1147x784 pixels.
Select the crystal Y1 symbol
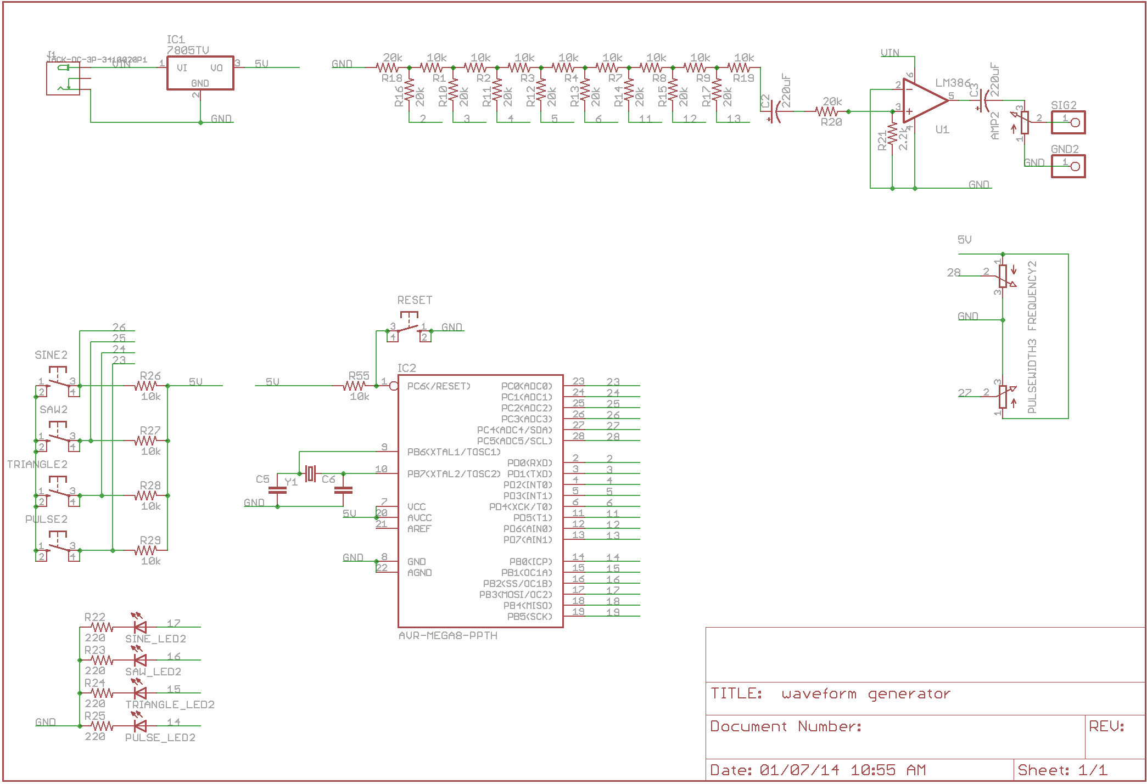(310, 473)
